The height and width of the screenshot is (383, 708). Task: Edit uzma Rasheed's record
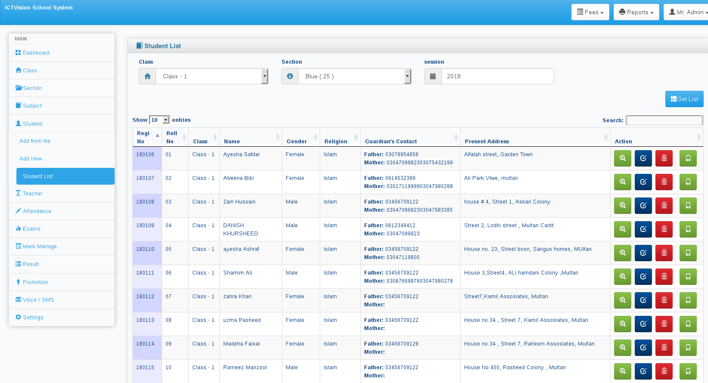pos(643,324)
